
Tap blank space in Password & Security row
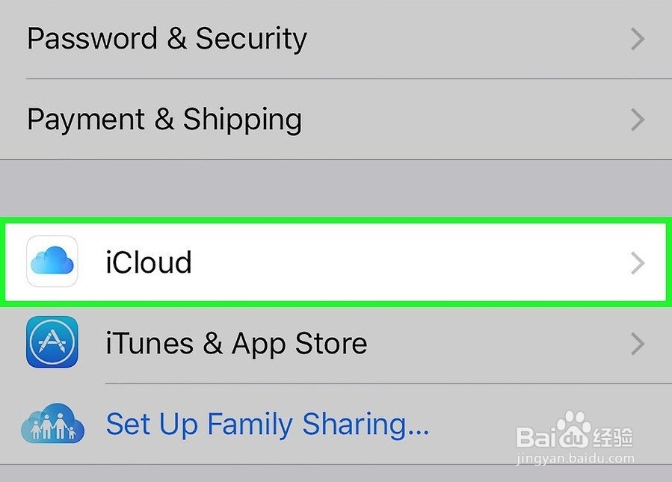[463, 39]
